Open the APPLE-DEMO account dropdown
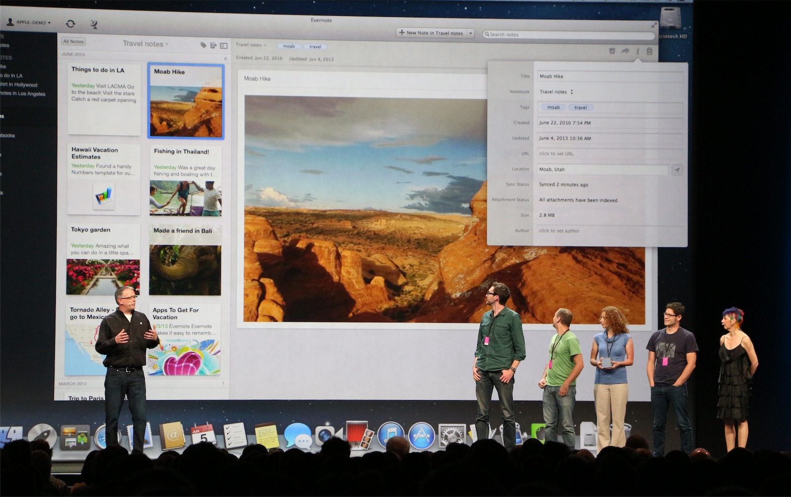This screenshot has width=791, height=497. coord(29,23)
